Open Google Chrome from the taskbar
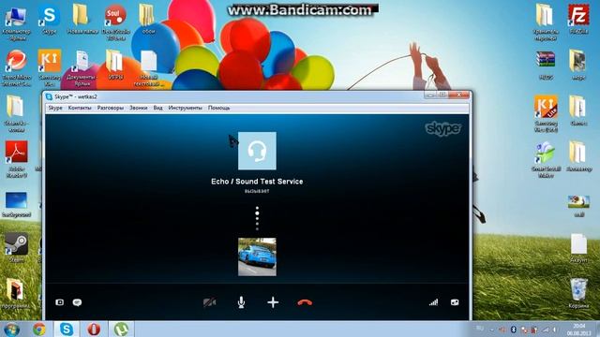600x337 pixels. coord(39,329)
